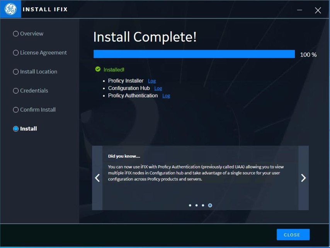This screenshot has height=248, width=330.
Task: Click the blue CLOSE button
Action: point(293,234)
